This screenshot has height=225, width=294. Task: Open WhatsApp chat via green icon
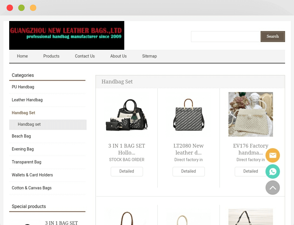(x=273, y=171)
